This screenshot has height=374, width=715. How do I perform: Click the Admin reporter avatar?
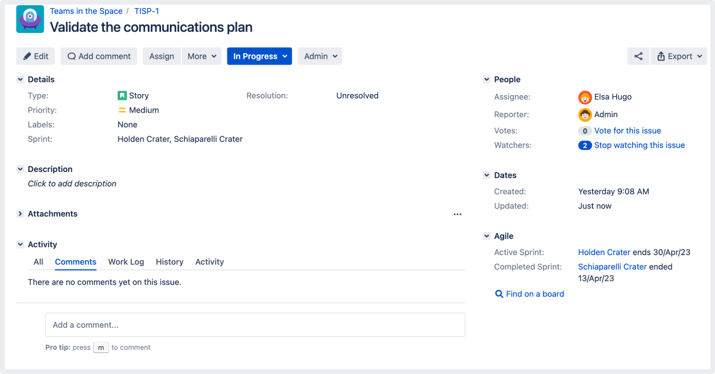coord(584,114)
